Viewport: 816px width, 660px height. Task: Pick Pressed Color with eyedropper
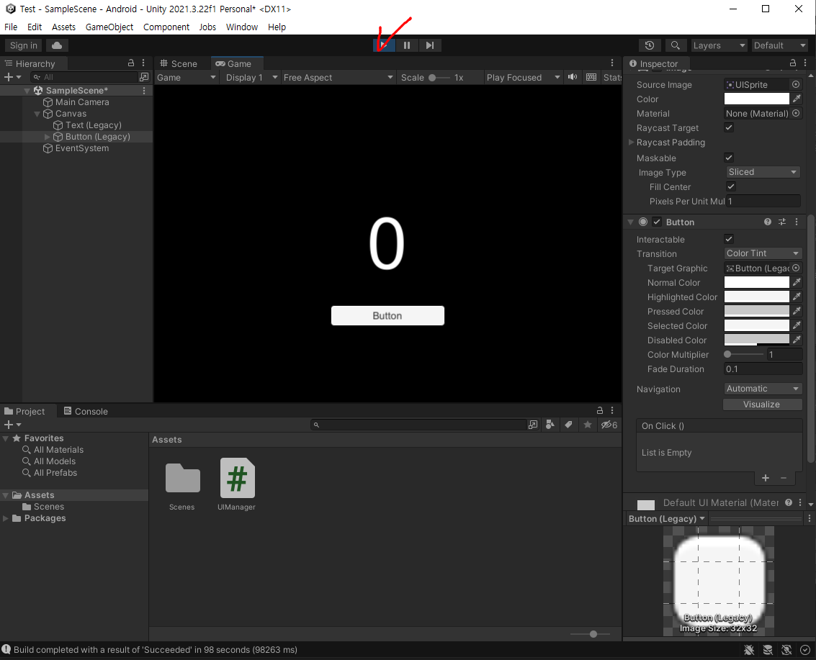click(x=797, y=311)
